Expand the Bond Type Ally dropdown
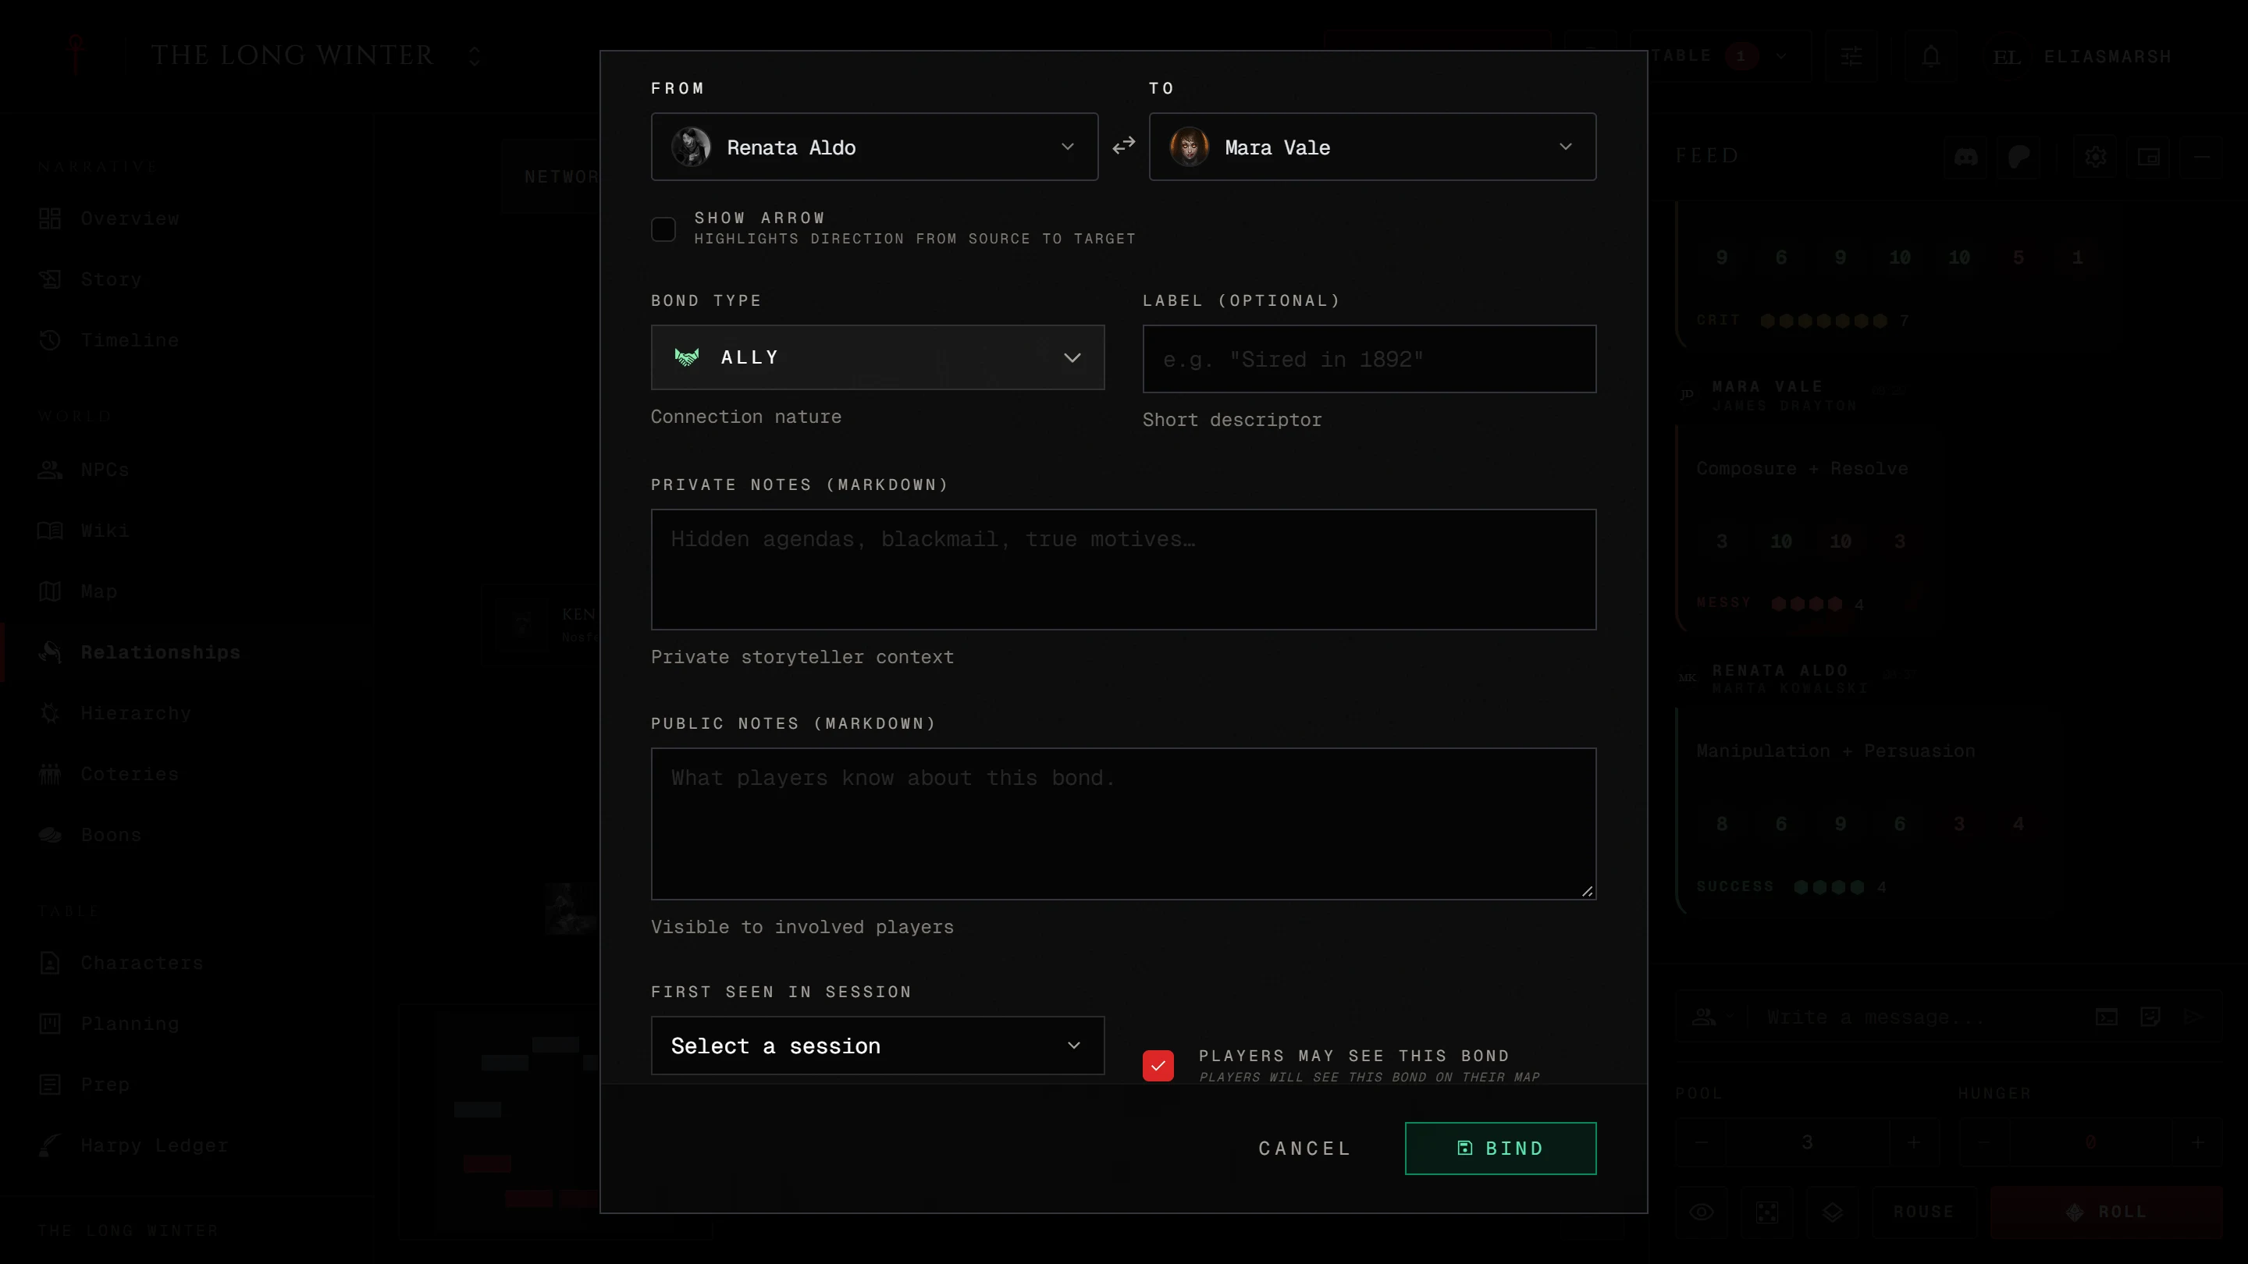 (877, 357)
